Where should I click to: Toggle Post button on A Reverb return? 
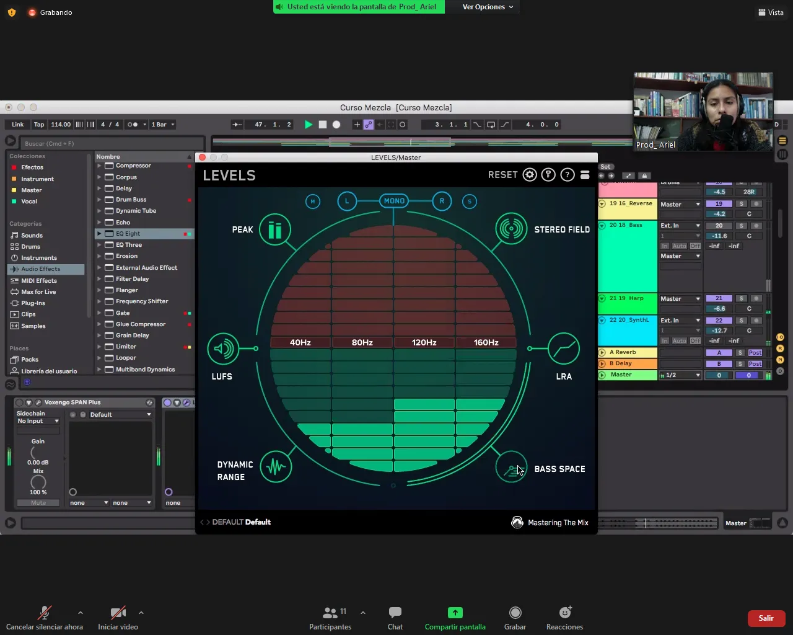(755, 353)
